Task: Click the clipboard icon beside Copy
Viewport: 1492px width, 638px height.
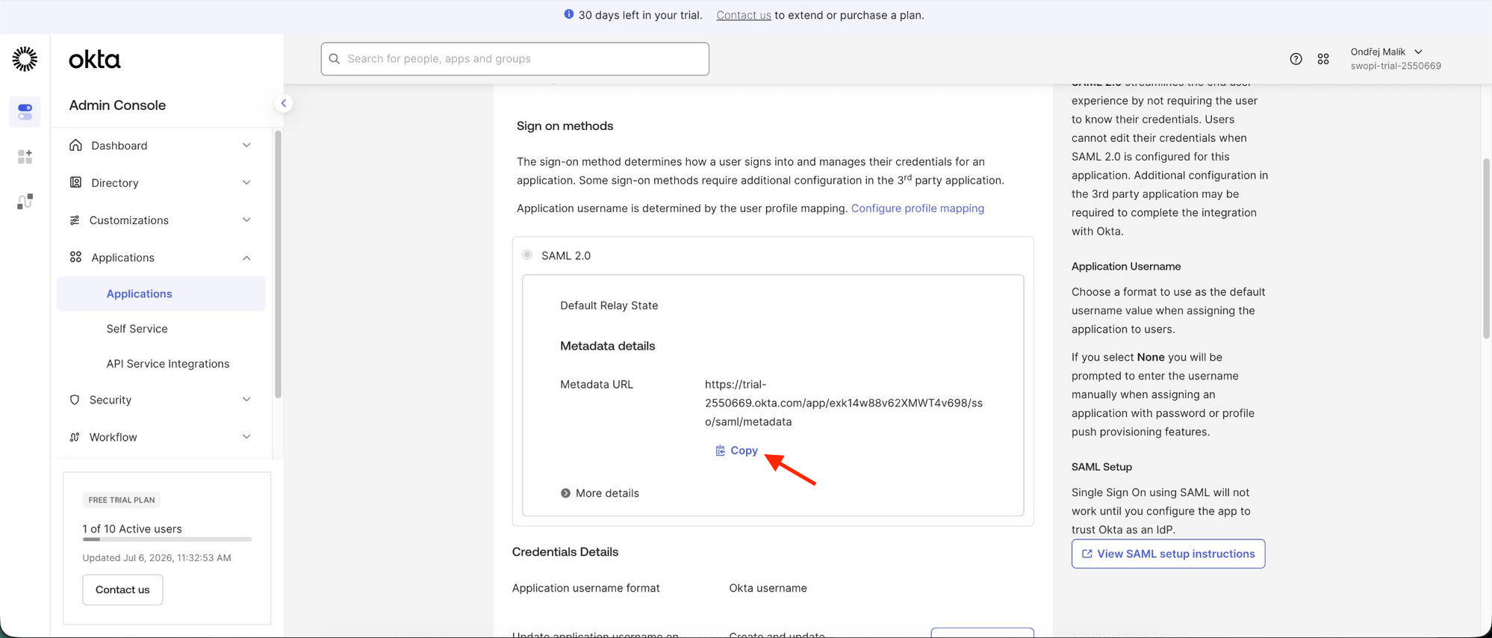Action: [720, 450]
